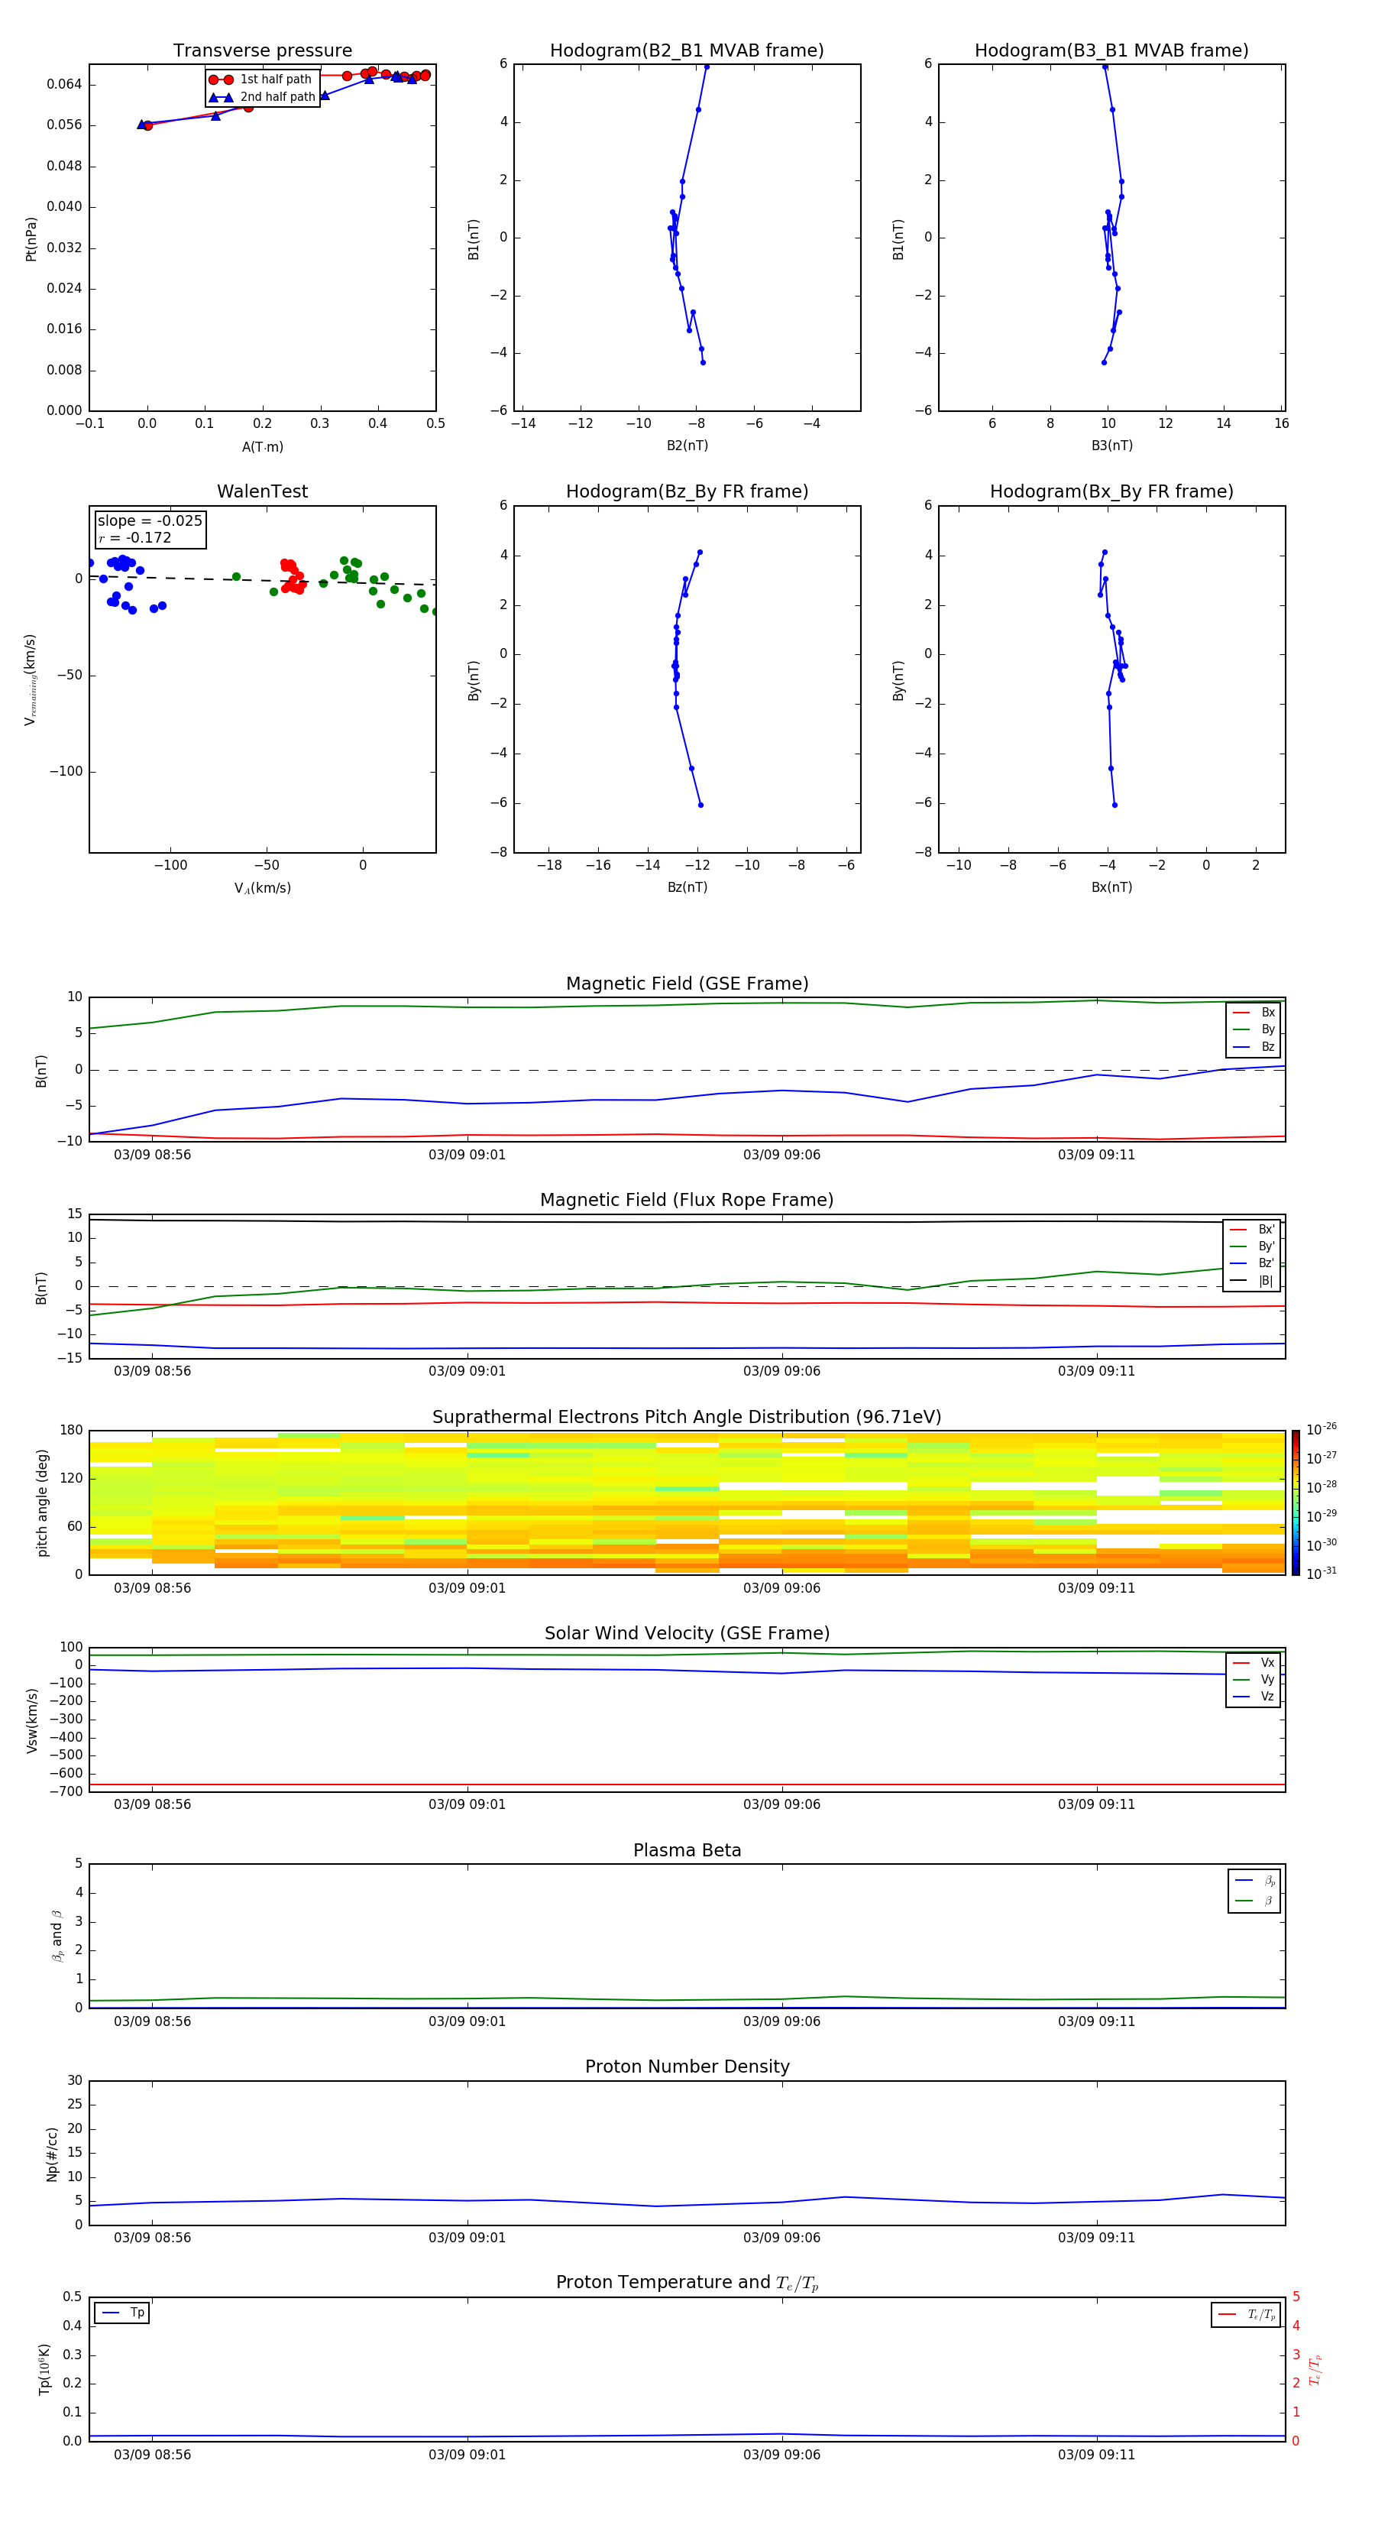
Task: Click the 'pitch angle (deg)' axis label
Action: point(42,1503)
